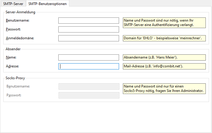Focus the Adresse input field
Screen dimensions: 212x133
click(x=89, y=66)
